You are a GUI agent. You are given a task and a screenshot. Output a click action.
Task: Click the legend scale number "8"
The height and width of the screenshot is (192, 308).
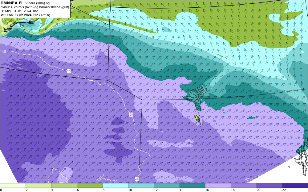click(103, 190)
